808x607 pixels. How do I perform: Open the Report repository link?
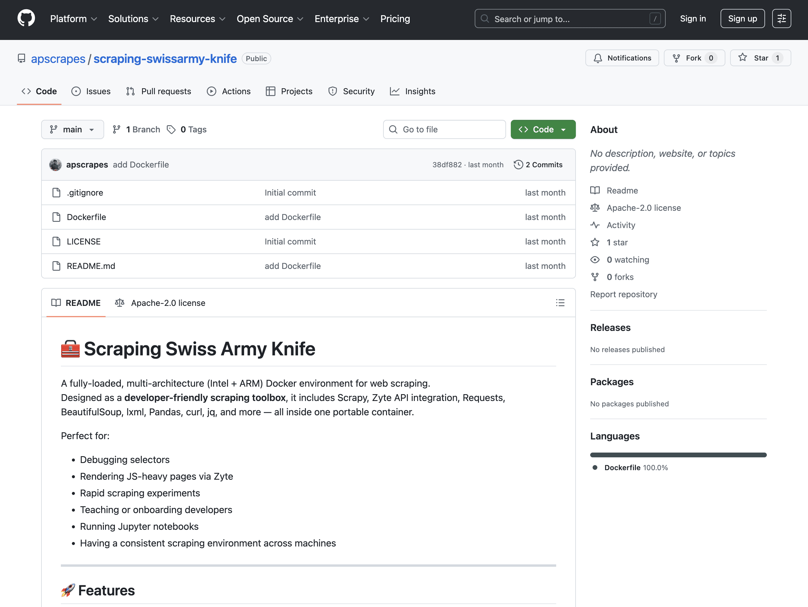click(x=624, y=294)
